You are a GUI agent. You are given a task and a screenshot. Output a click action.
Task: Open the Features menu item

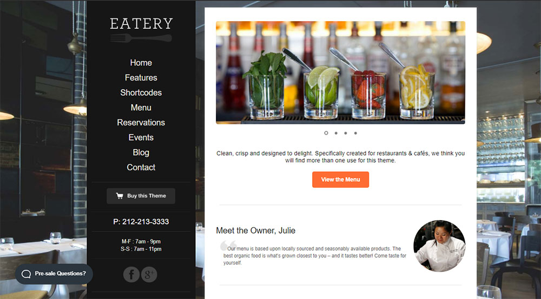point(141,78)
